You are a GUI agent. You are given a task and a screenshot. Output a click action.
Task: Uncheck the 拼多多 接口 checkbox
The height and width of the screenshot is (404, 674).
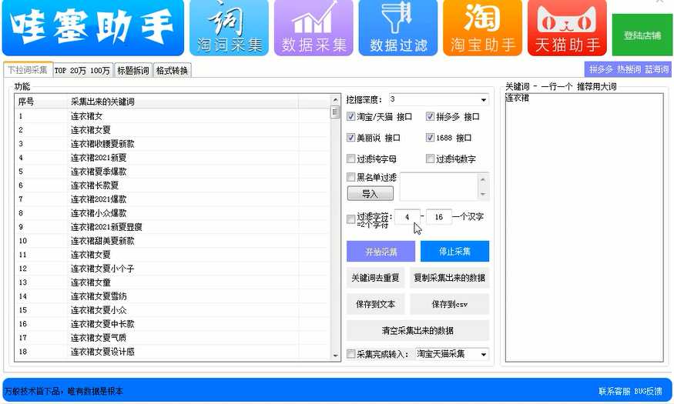coord(430,116)
